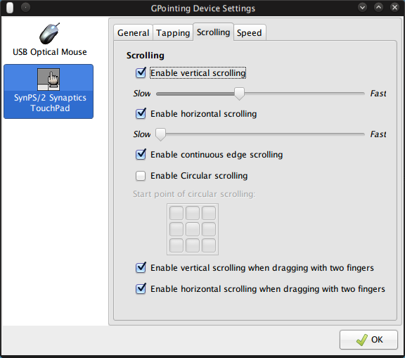Select the SynPS/2 Synaptics TouchPad device

pyautogui.click(x=49, y=91)
